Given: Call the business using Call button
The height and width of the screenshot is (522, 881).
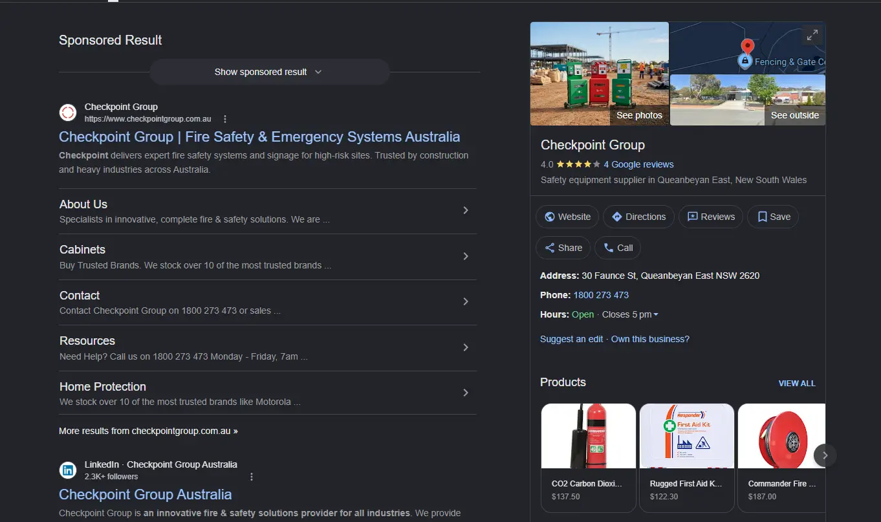Looking at the screenshot, I should click(617, 248).
